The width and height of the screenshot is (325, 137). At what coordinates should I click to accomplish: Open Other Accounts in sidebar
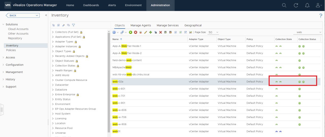pyautogui.click(x=18, y=34)
